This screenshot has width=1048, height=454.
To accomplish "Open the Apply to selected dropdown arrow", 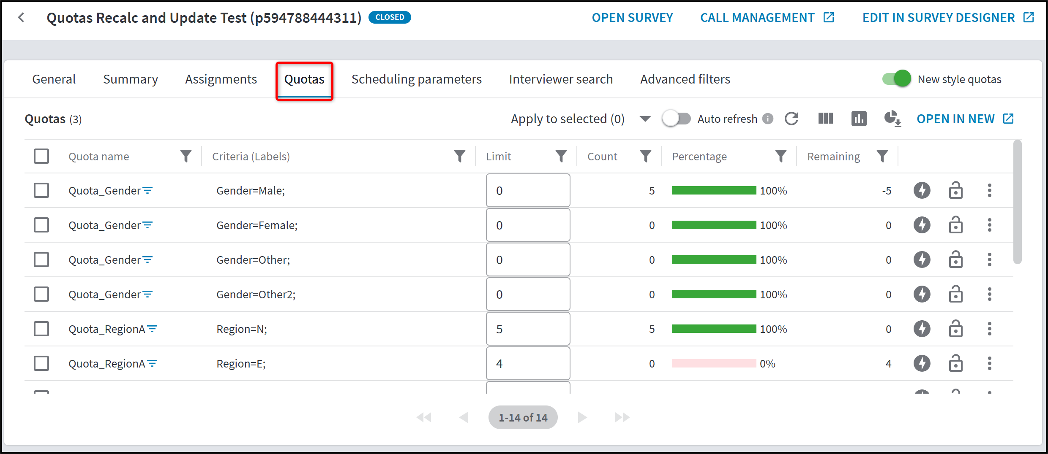I will click(x=645, y=119).
